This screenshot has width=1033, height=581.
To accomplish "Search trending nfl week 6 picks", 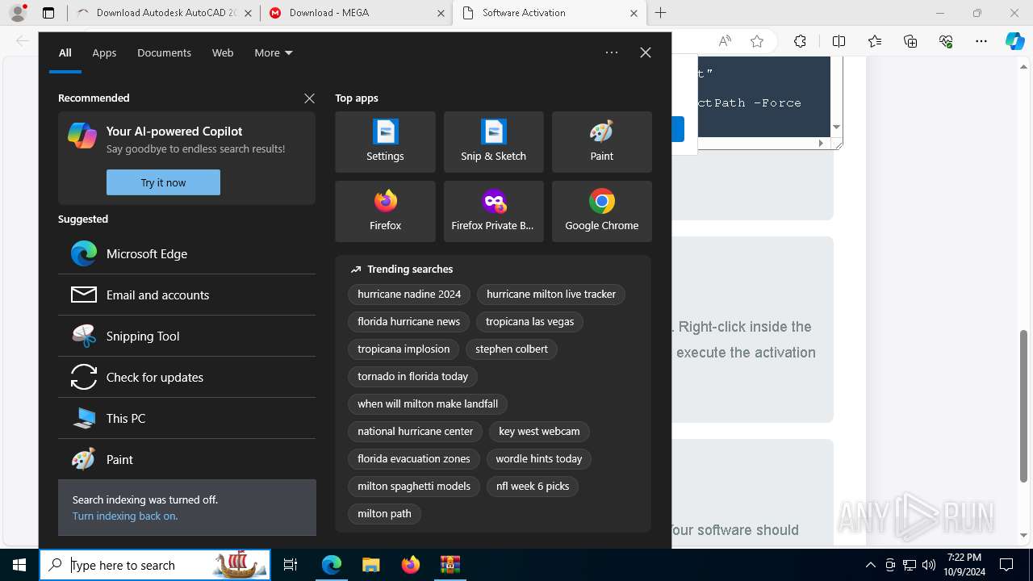I will pyautogui.click(x=533, y=487).
